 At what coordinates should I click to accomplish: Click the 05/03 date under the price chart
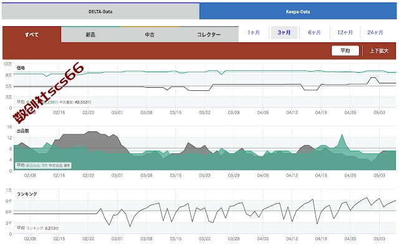click(379, 113)
